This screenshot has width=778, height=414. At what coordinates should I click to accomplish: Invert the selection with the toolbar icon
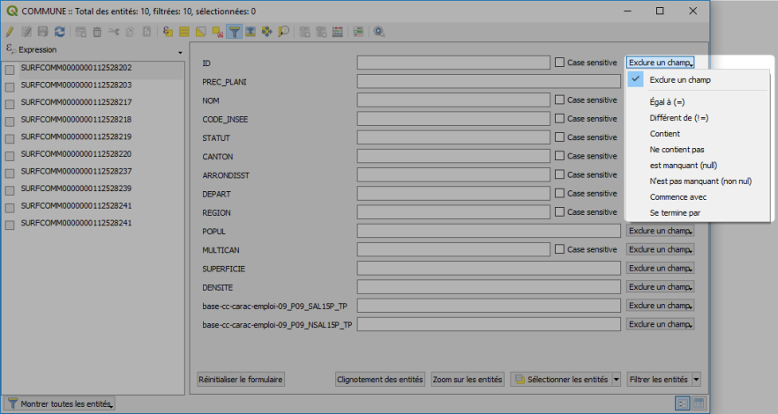point(200,33)
